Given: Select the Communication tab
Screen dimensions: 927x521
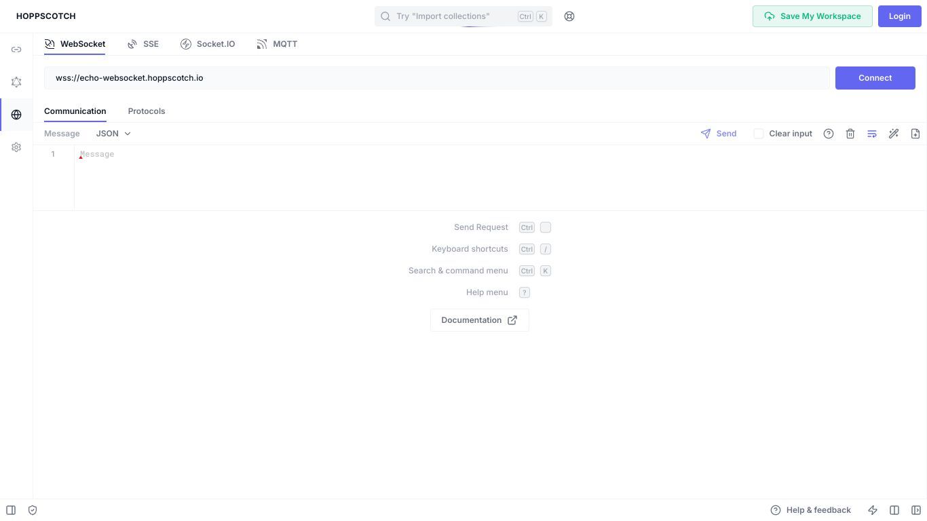Looking at the screenshot, I should coord(75,111).
